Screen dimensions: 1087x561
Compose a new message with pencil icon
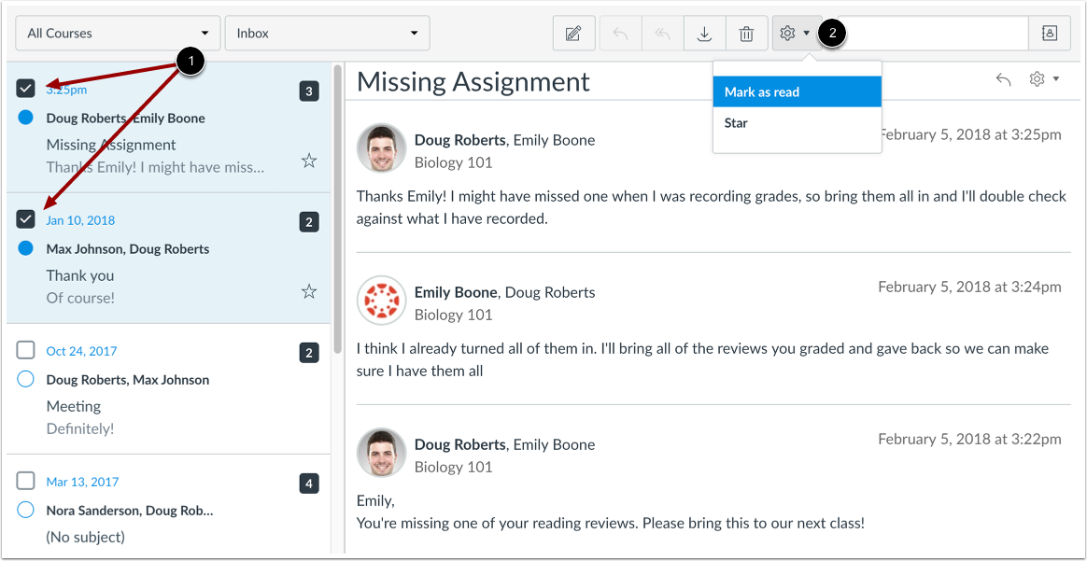[x=573, y=34]
